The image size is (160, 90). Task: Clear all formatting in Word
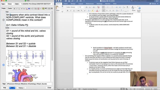98,7
